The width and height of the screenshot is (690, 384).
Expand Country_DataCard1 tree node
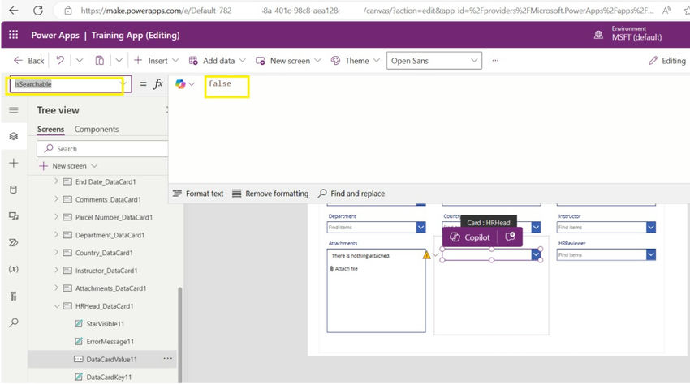56,252
